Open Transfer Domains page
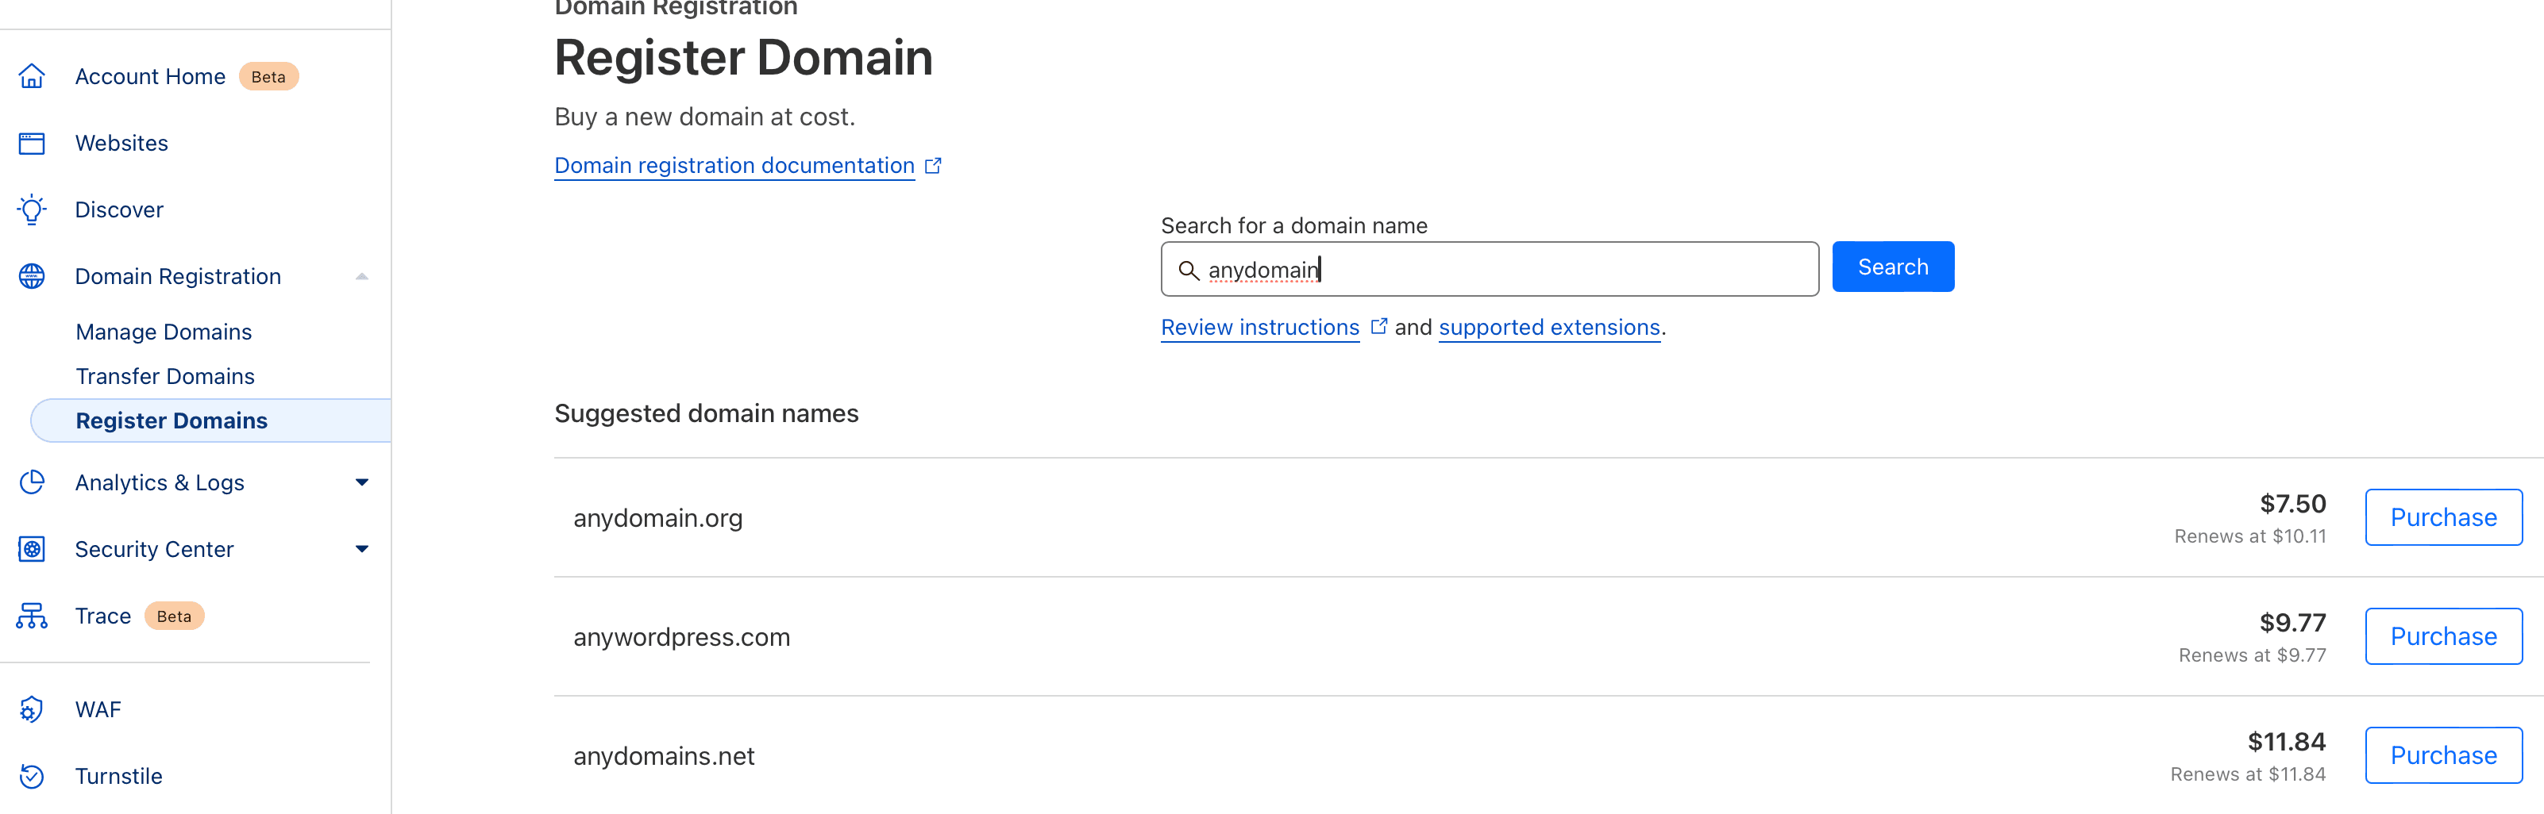2544x814 pixels. coord(165,376)
